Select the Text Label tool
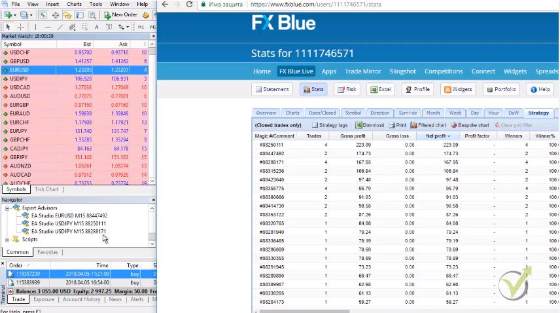 109,27
